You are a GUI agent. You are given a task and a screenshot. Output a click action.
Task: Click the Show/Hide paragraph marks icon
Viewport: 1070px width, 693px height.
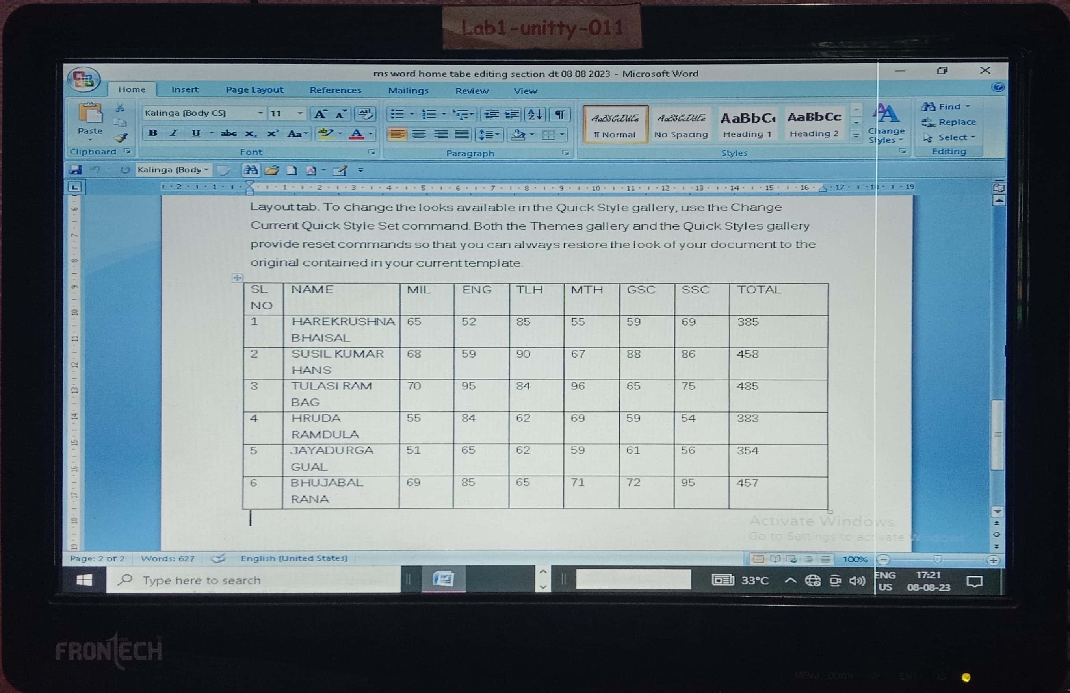(559, 114)
